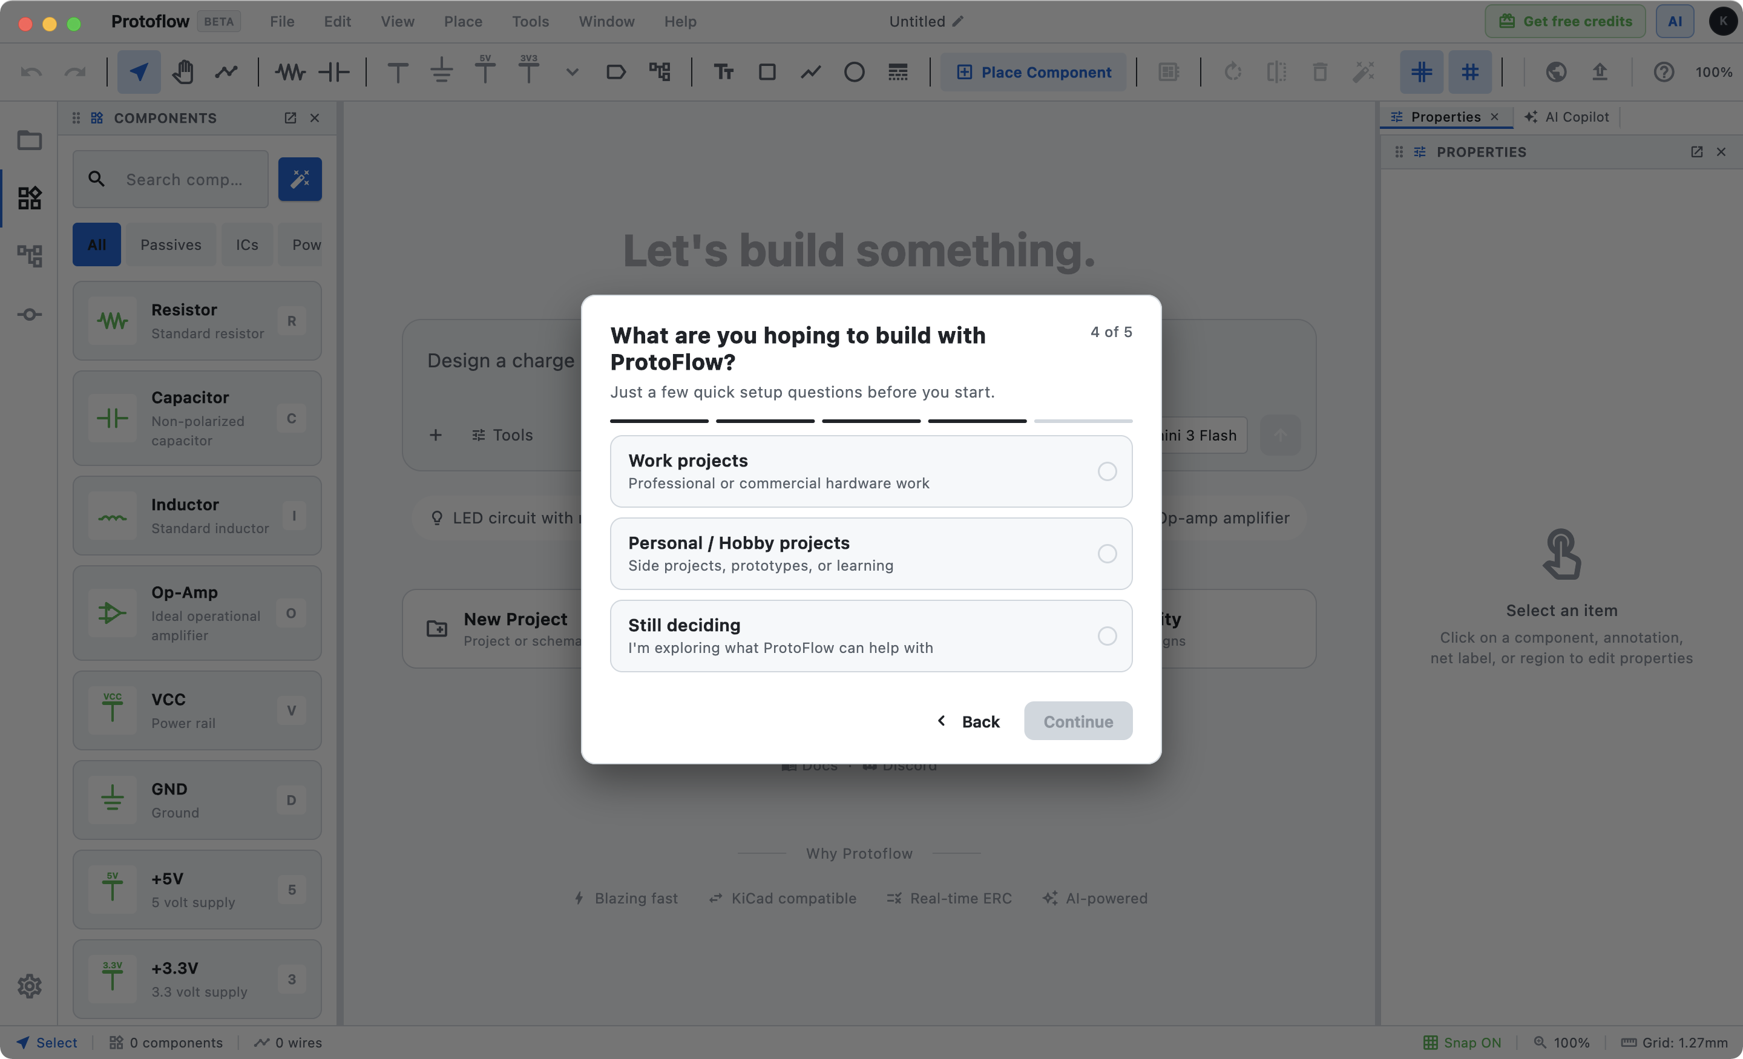The image size is (1743, 1059).
Task: Filter components by ICs
Action: pyautogui.click(x=247, y=244)
